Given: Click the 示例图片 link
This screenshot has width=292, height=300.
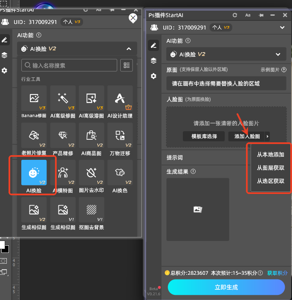Looking at the screenshot, I should (x=270, y=70).
